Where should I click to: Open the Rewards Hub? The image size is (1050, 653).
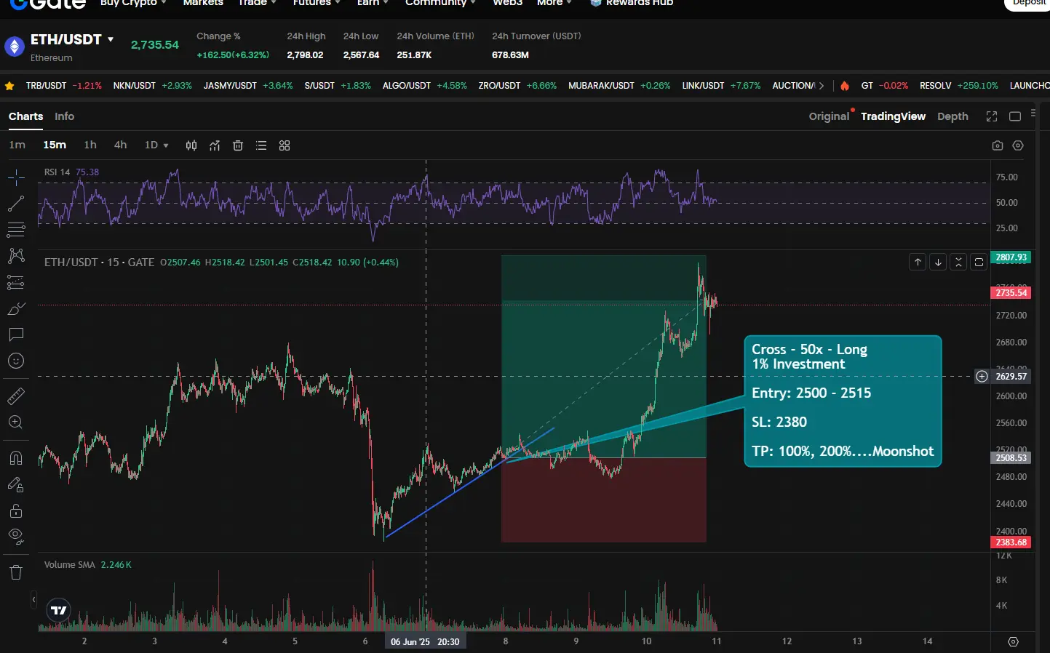click(632, 3)
